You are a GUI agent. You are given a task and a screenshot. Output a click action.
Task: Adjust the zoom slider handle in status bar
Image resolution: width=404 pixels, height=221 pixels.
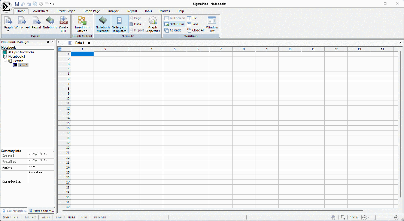click(375, 217)
